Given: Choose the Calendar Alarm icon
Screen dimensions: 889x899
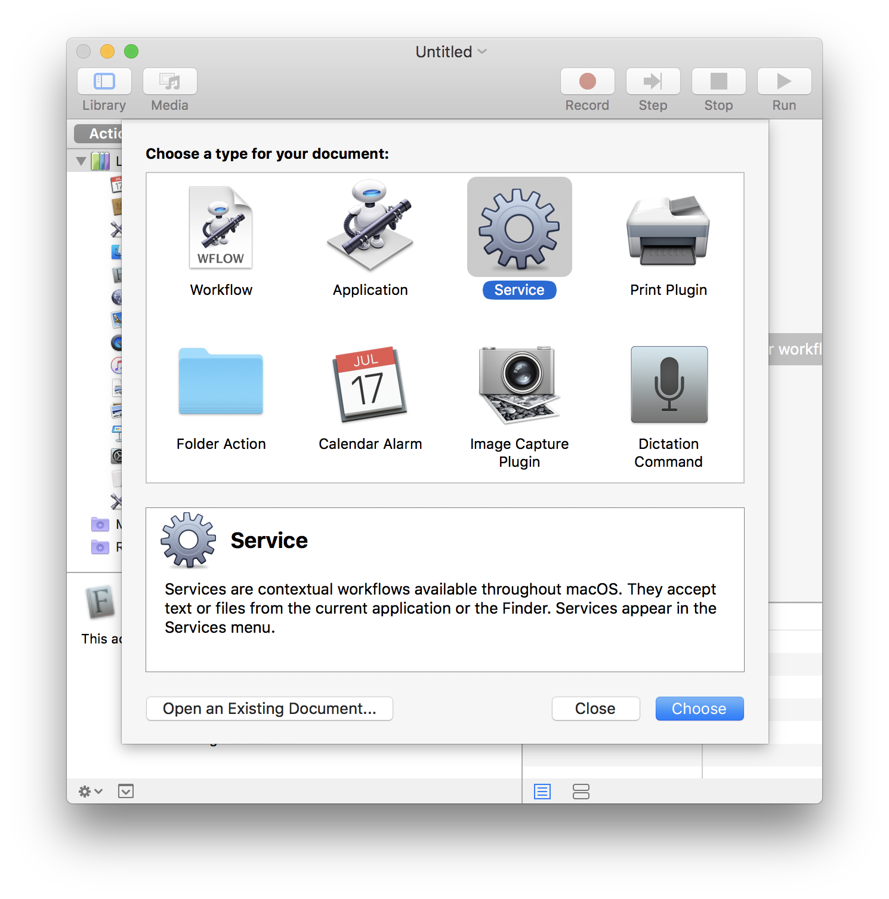Looking at the screenshot, I should (370, 383).
